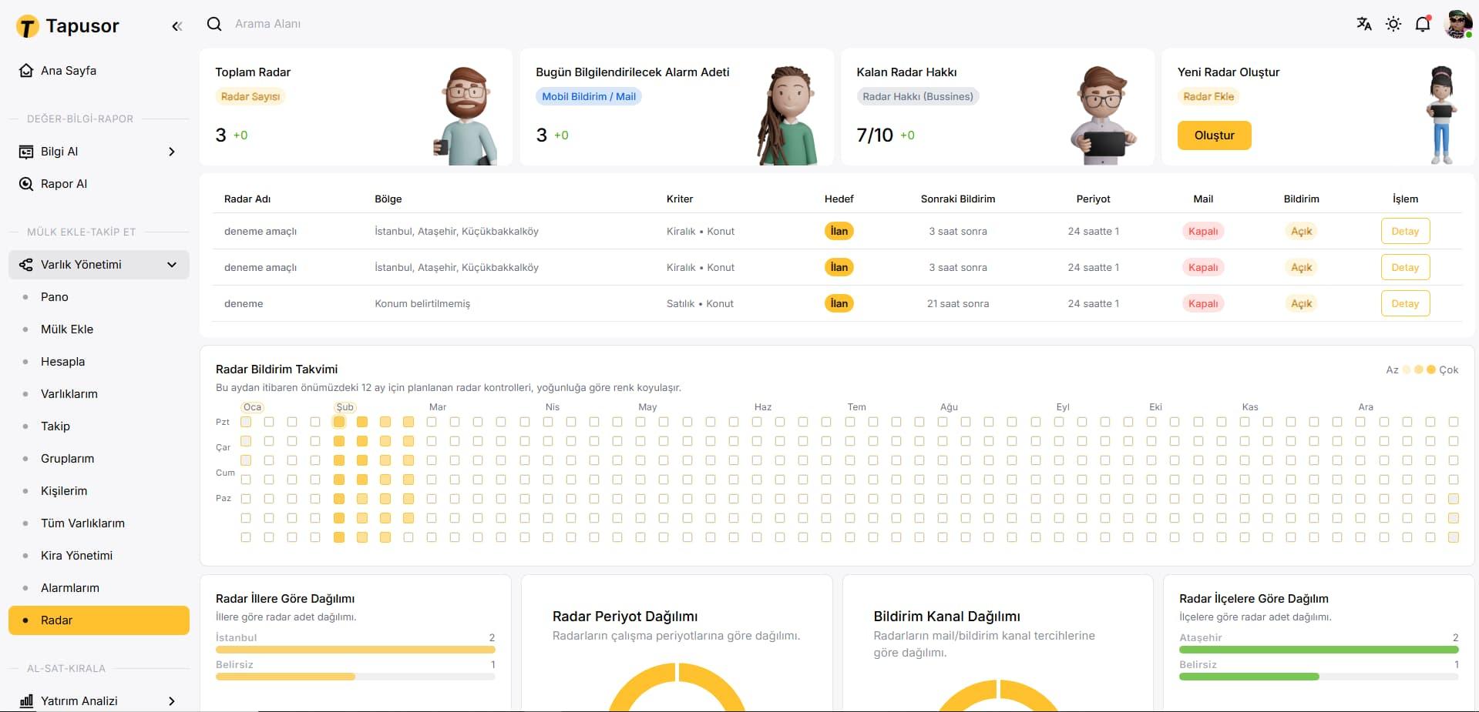Open Kira Yönetimi menu item
1479x712 pixels.
tap(99, 556)
